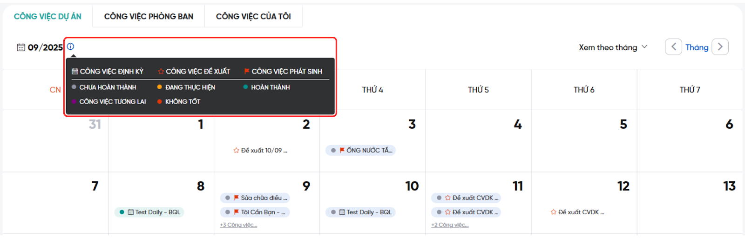
Task: Expand +3 Công việc on day 9
Action: [x=238, y=225]
